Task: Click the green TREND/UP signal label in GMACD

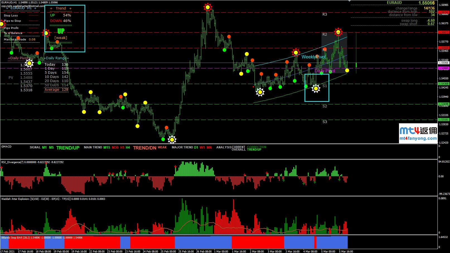Action: (x=68, y=148)
